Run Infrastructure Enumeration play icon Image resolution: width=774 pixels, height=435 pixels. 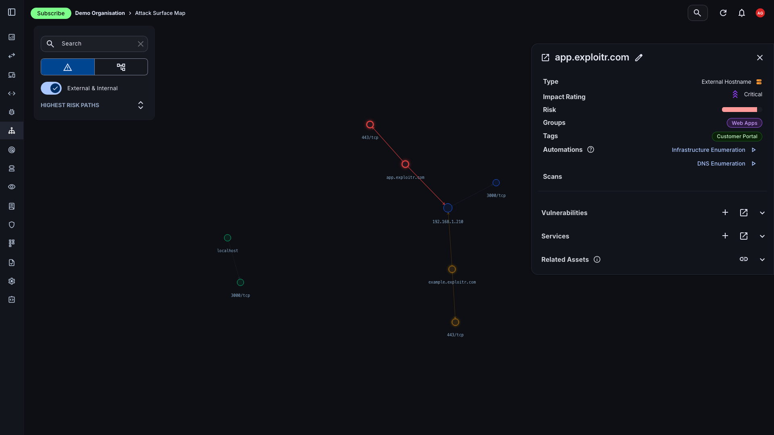click(754, 150)
